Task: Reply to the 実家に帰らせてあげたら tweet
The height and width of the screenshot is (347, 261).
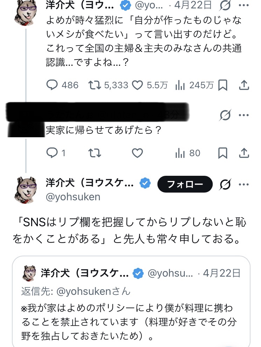Action: [x=52, y=153]
